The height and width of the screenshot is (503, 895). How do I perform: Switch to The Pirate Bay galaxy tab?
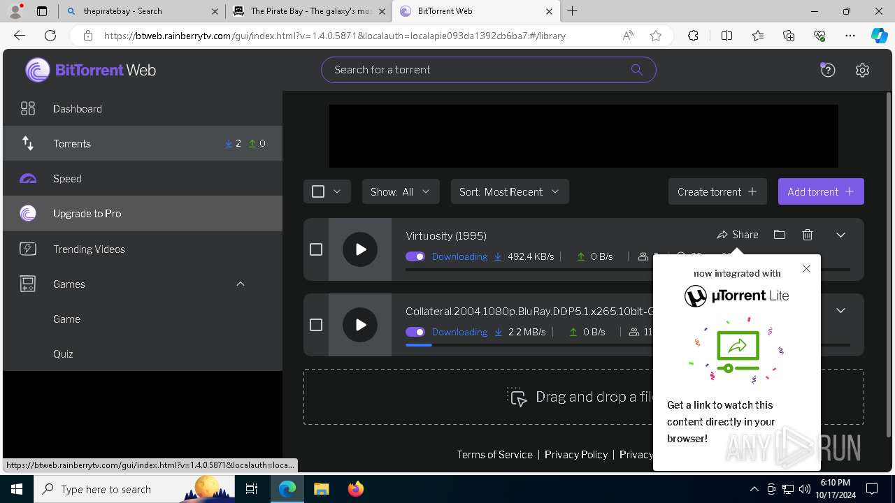[x=308, y=11]
